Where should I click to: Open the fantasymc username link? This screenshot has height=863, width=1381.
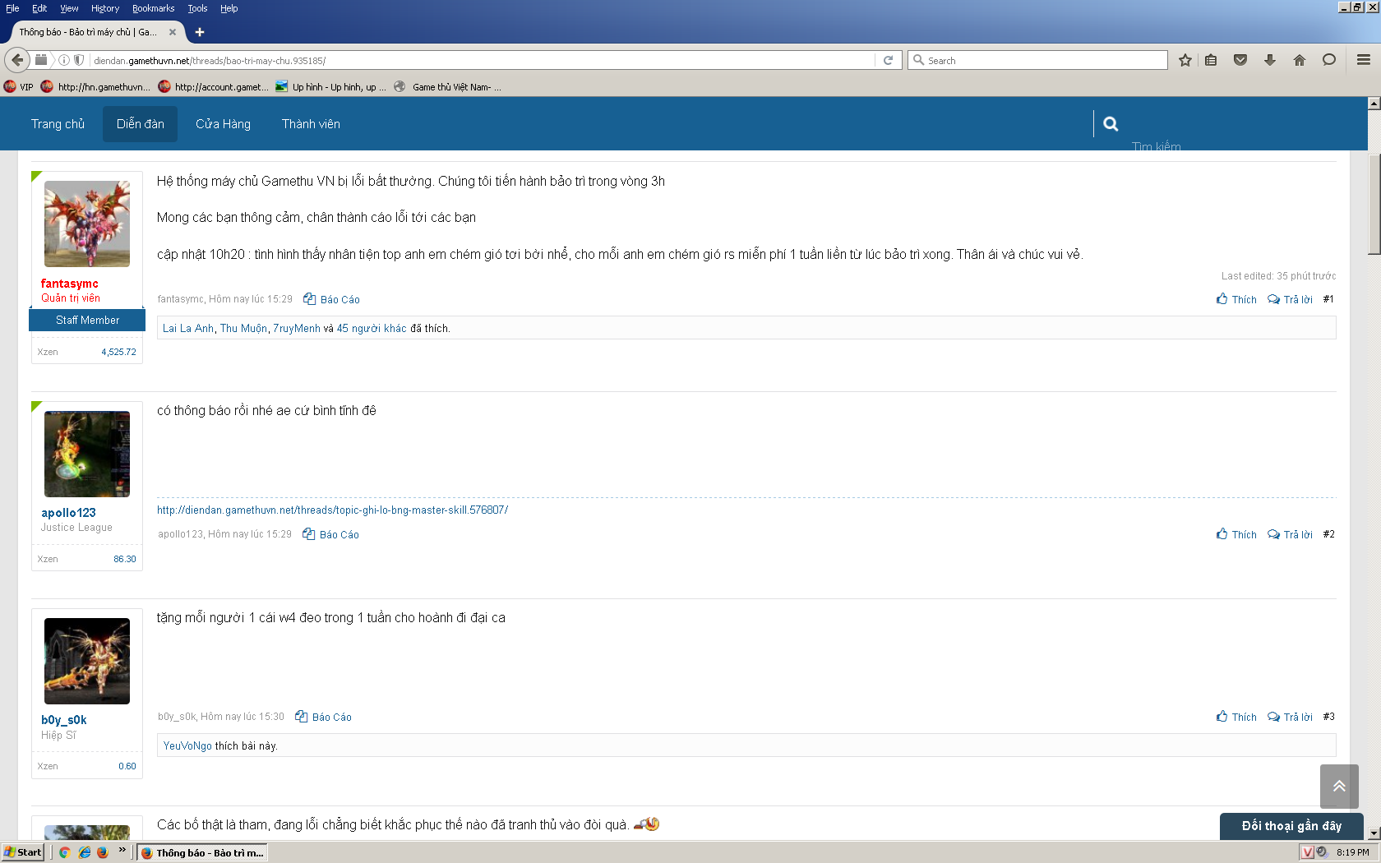70,284
